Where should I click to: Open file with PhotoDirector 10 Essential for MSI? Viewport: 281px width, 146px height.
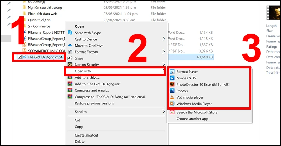click(x=203, y=84)
